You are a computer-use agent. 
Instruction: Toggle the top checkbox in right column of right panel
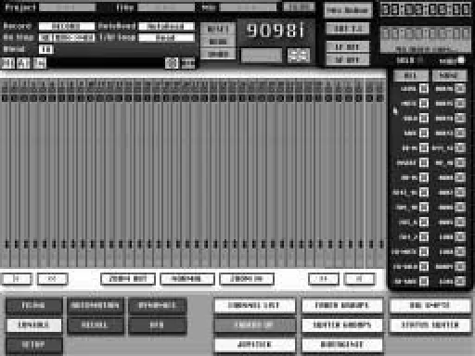tap(460, 89)
